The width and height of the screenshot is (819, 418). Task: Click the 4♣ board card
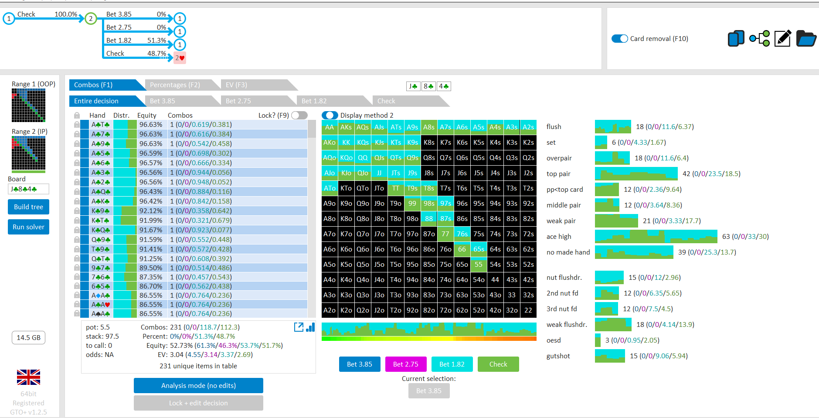[444, 86]
